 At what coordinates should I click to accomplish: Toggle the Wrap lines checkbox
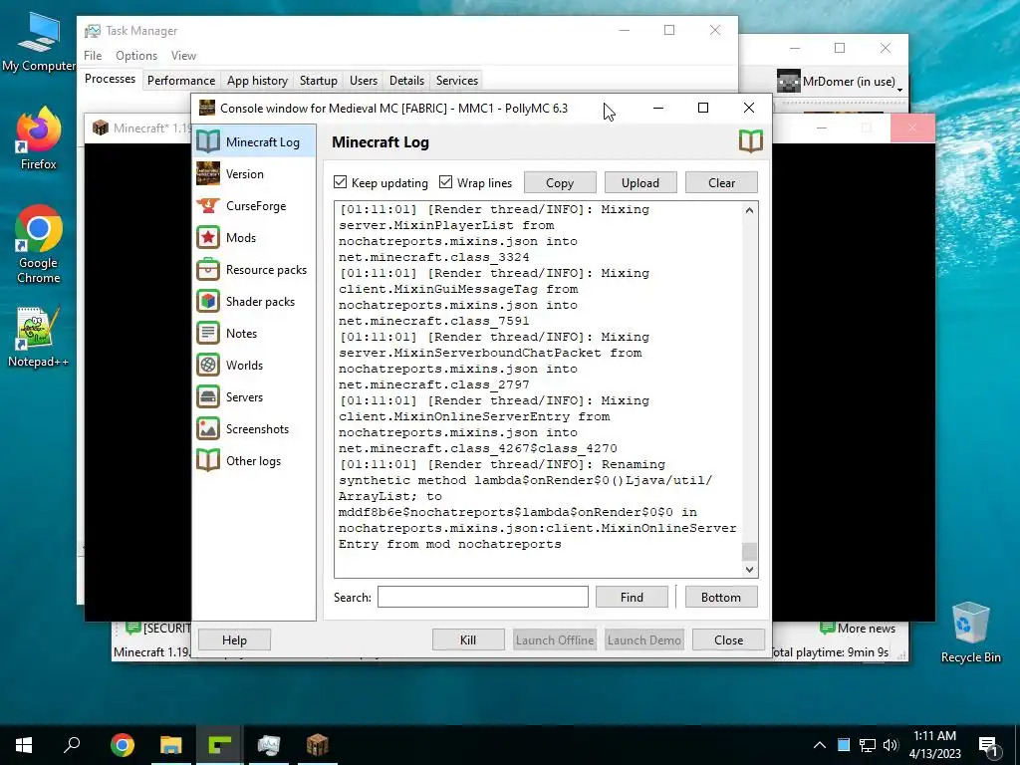point(445,182)
